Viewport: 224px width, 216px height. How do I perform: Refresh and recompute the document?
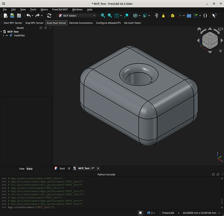point(49,16)
